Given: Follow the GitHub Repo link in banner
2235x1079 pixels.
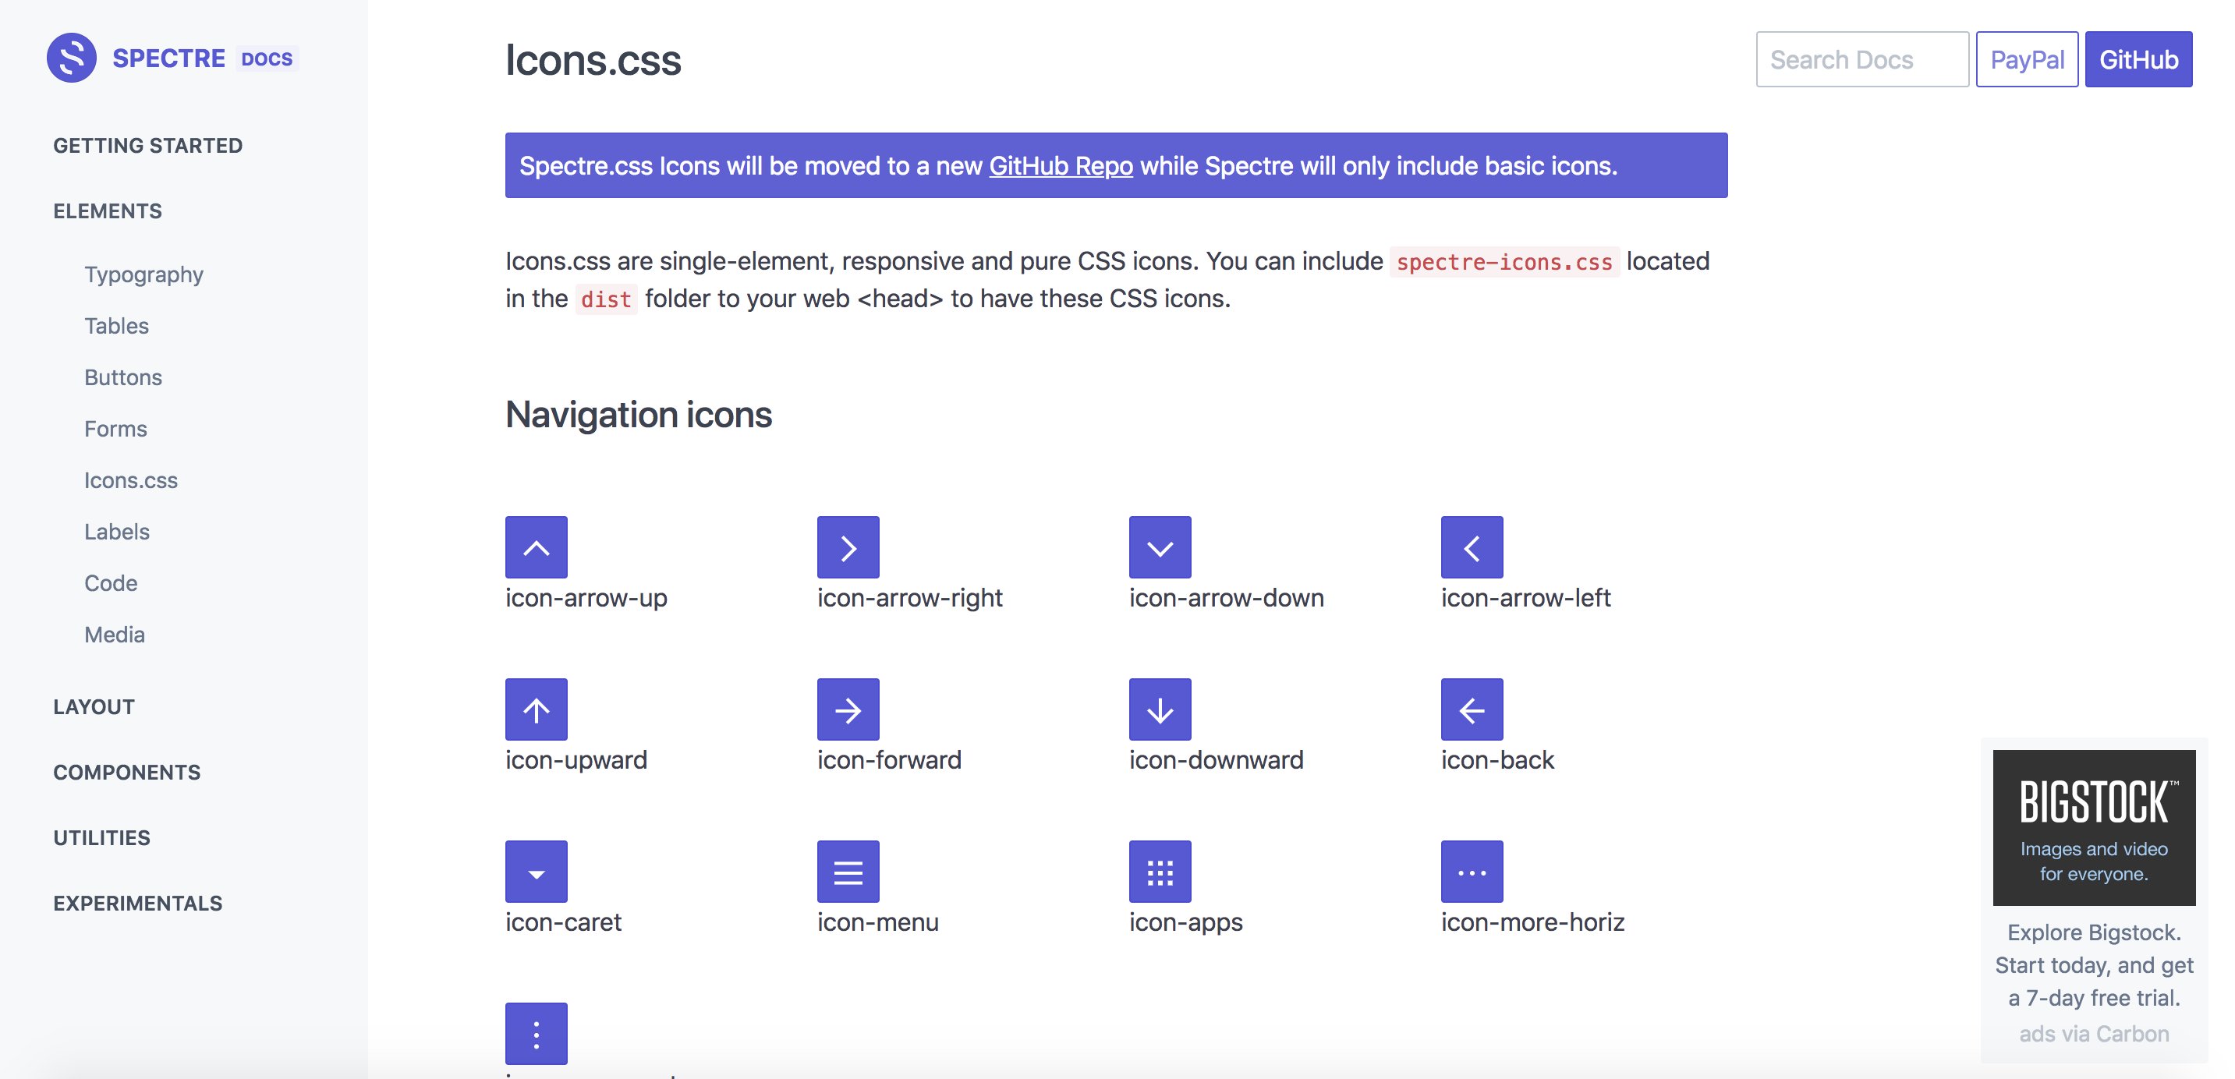Looking at the screenshot, I should [x=1061, y=165].
